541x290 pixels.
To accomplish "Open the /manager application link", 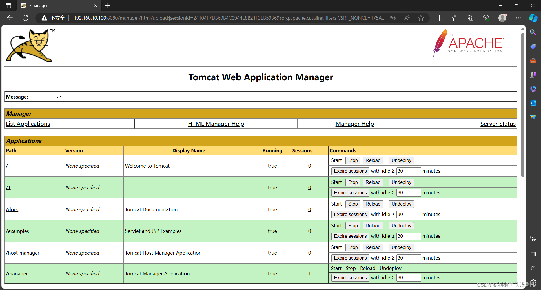I will [x=17, y=274].
